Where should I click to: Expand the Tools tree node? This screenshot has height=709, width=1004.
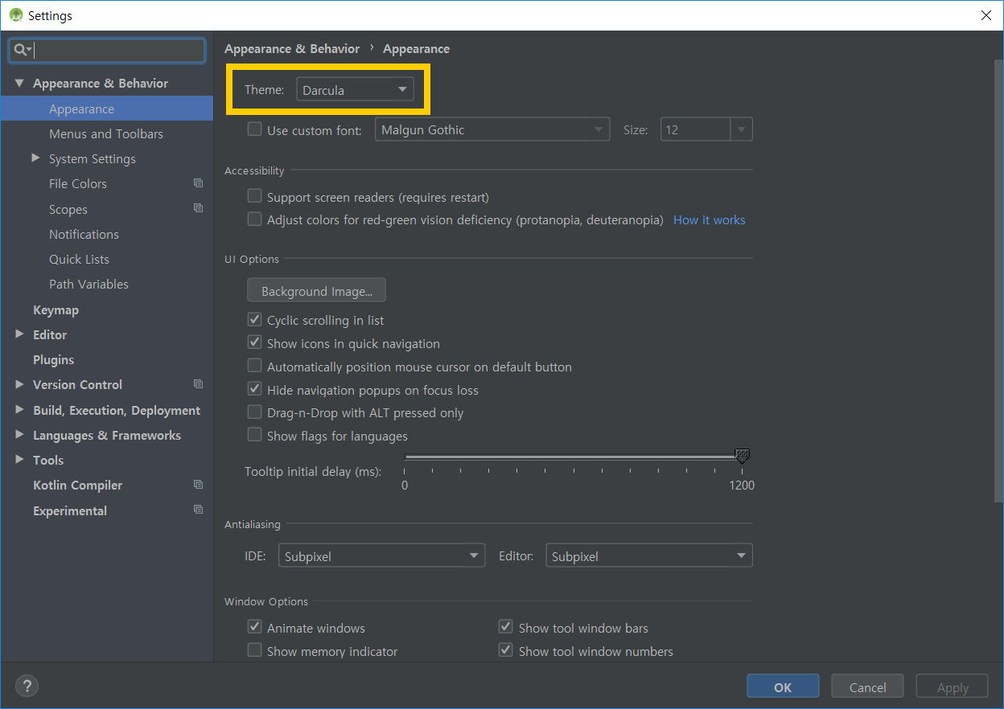tap(19, 460)
